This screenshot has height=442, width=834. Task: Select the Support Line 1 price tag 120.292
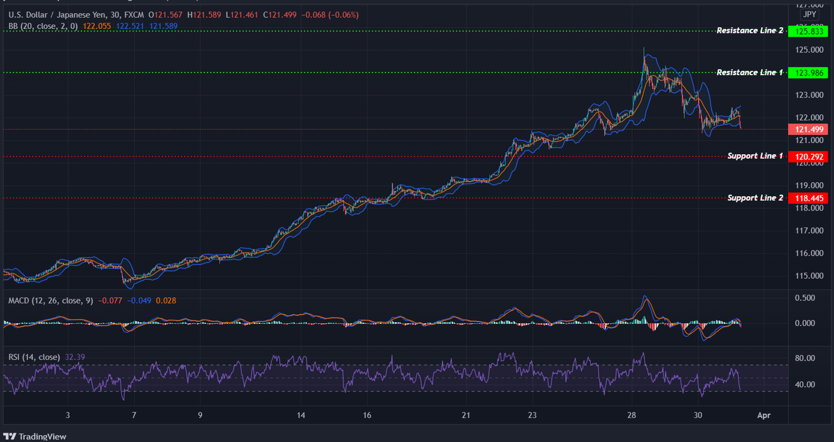[x=808, y=156]
